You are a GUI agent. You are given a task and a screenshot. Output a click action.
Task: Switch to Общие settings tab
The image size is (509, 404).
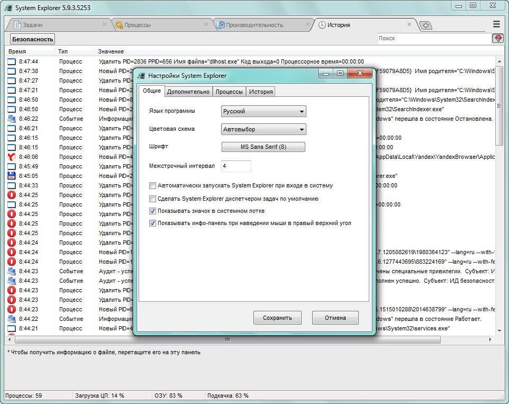(152, 91)
